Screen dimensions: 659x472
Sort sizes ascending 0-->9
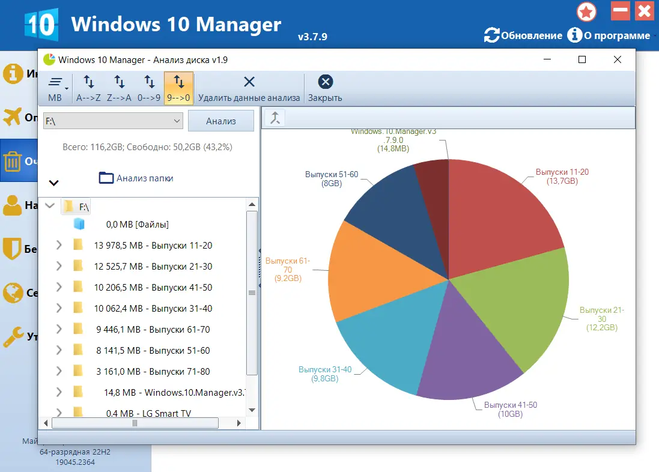click(149, 89)
